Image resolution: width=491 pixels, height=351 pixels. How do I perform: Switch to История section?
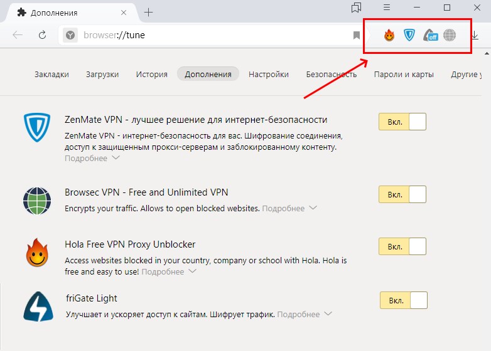click(151, 75)
